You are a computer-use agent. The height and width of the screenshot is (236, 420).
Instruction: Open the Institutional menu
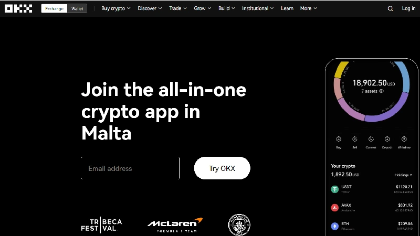(x=258, y=8)
